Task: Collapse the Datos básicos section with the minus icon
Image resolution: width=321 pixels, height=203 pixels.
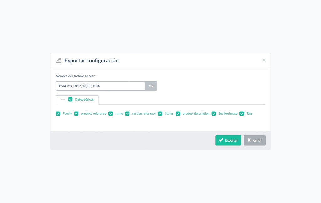Action: tap(63, 100)
